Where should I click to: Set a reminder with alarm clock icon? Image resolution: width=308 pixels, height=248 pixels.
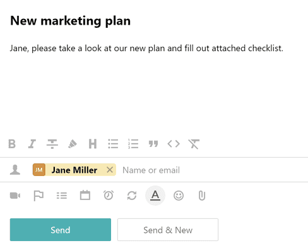tap(109, 195)
